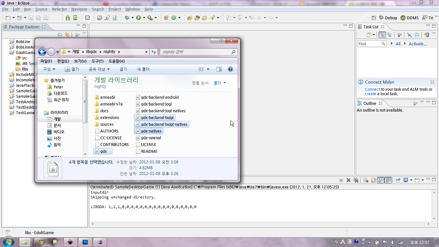This screenshot has height=247, width=439.
Task: Click Collapse All in Package Explorer
Action: coord(60,35)
